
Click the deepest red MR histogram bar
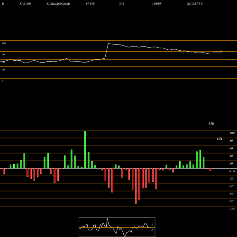[136, 186]
